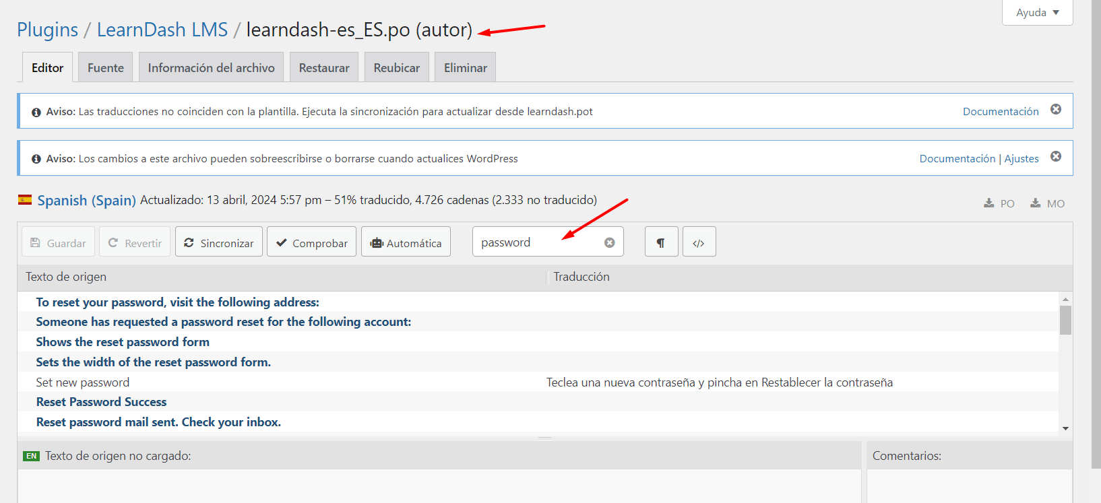The width and height of the screenshot is (1101, 503).
Task: Go to the Plugins breadcrumb link
Action: (x=47, y=30)
